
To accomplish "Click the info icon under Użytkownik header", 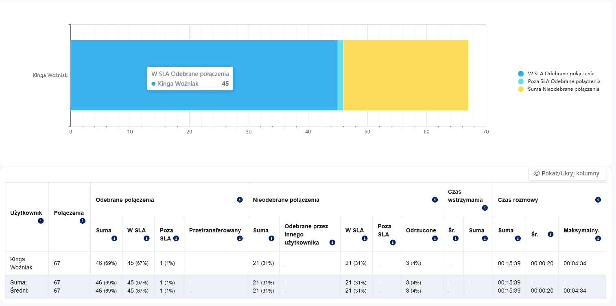I will tap(41, 221).
